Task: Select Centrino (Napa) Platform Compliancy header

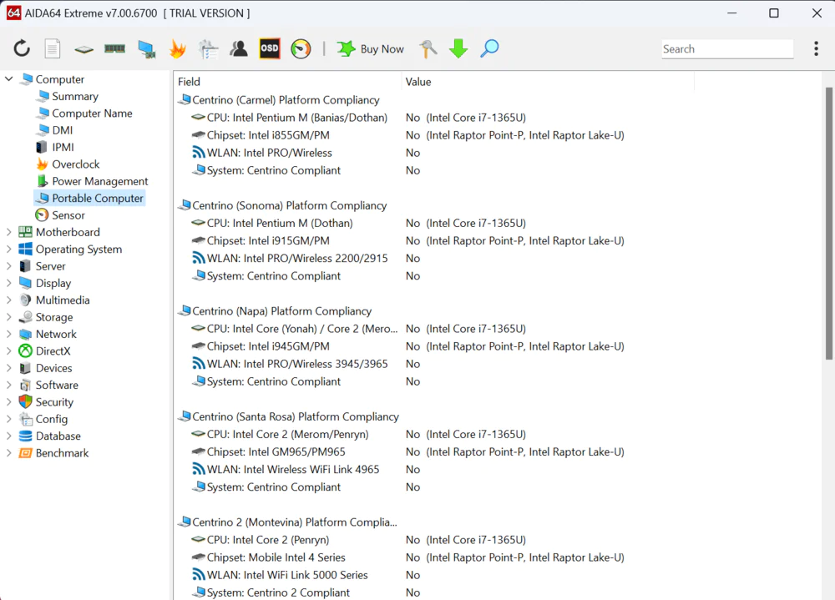Action: (x=281, y=311)
